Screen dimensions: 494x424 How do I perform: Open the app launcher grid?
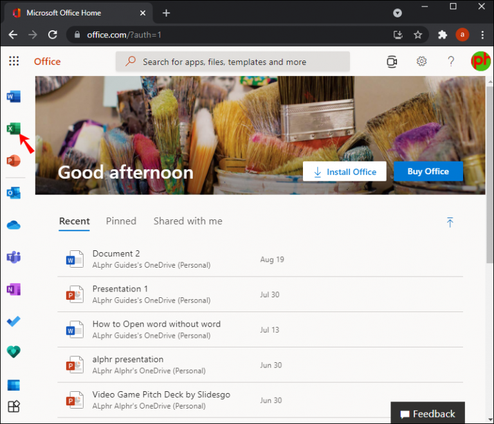(14, 61)
